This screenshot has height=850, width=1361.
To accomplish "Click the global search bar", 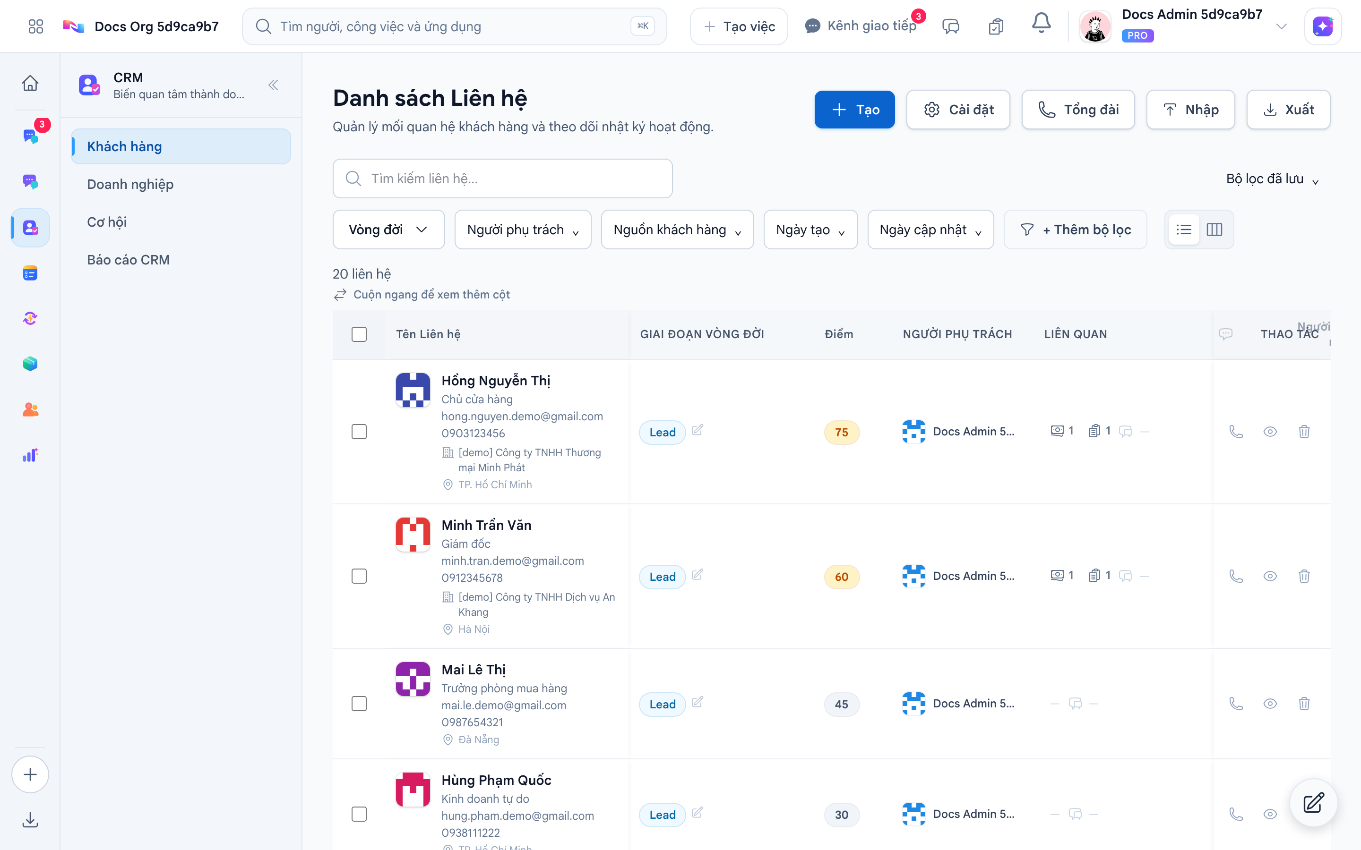I will (455, 26).
